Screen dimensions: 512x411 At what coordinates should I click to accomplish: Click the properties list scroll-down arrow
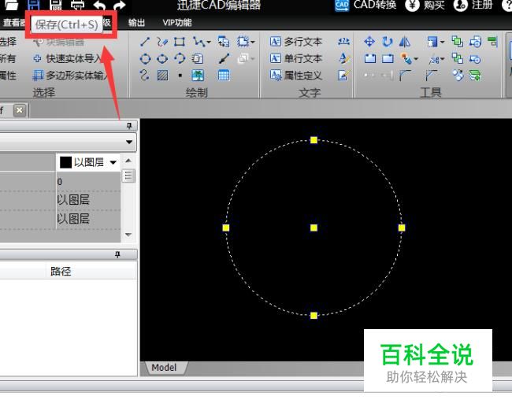pos(128,235)
